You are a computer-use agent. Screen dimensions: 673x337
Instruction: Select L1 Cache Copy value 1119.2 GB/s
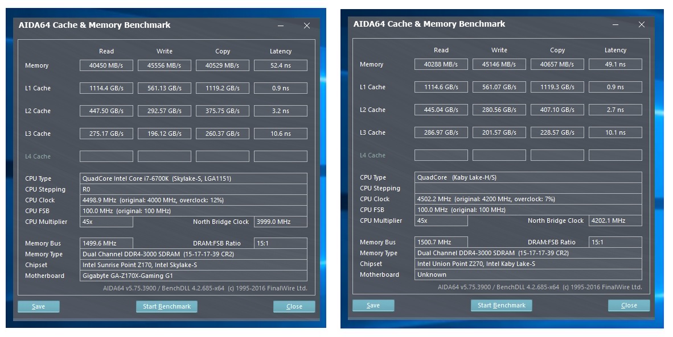point(222,88)
